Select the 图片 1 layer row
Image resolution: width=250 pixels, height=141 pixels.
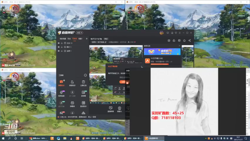tap(72, 47)
